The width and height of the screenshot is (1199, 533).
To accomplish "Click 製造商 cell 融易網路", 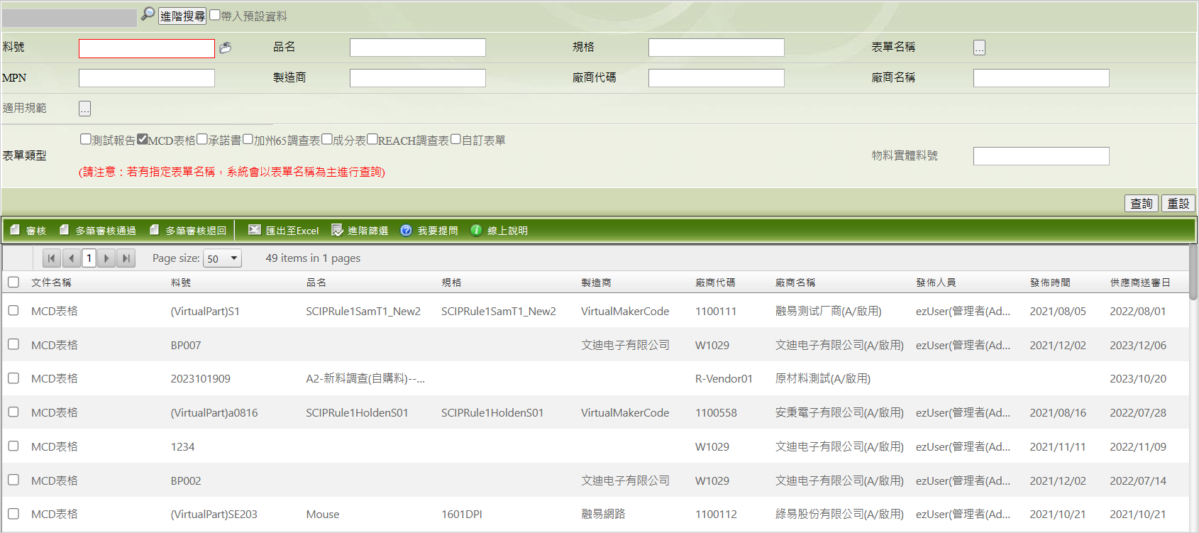I will click(x=603, y=514).
